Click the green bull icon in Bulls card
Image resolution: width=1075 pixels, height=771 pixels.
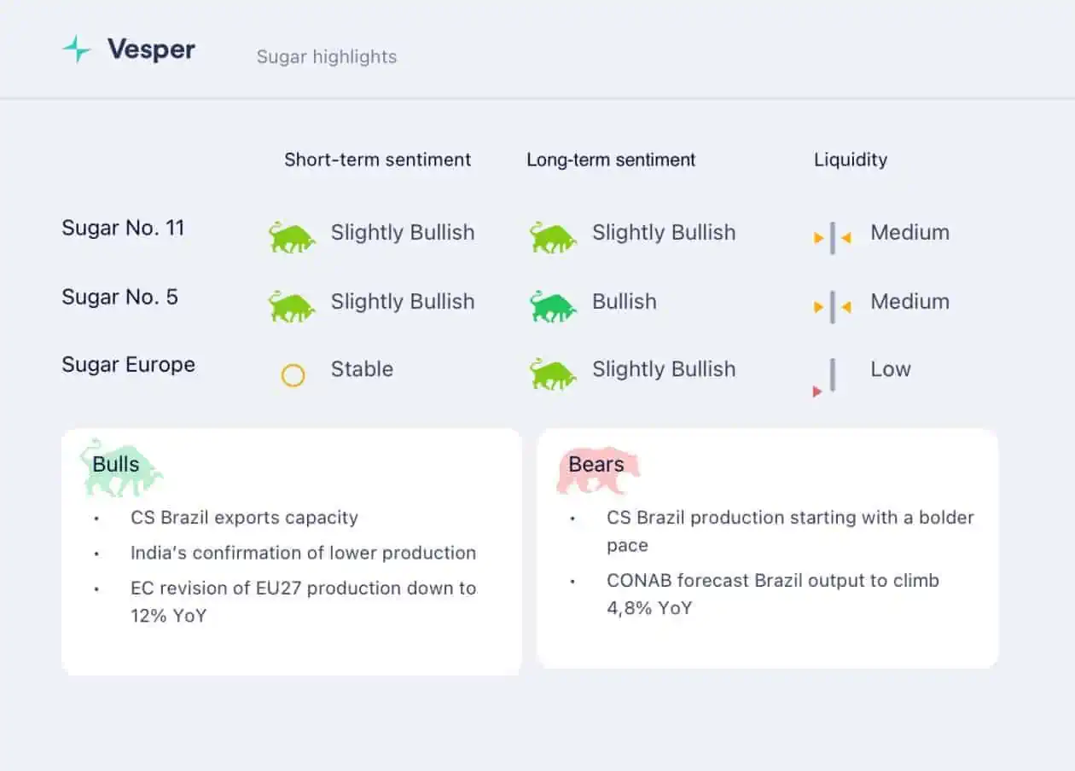click(121, 467)
